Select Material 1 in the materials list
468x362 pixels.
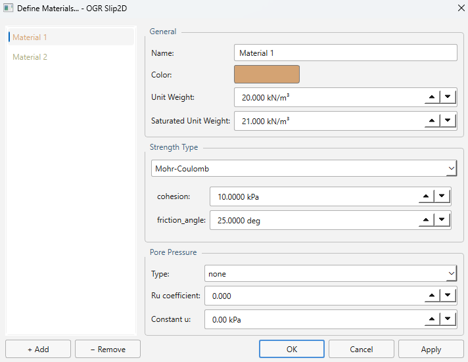(x=71, y=37)
